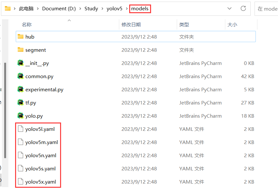Click the 27 KB size of tf.py
Screen dimensions: 278x190
point(247,103)
